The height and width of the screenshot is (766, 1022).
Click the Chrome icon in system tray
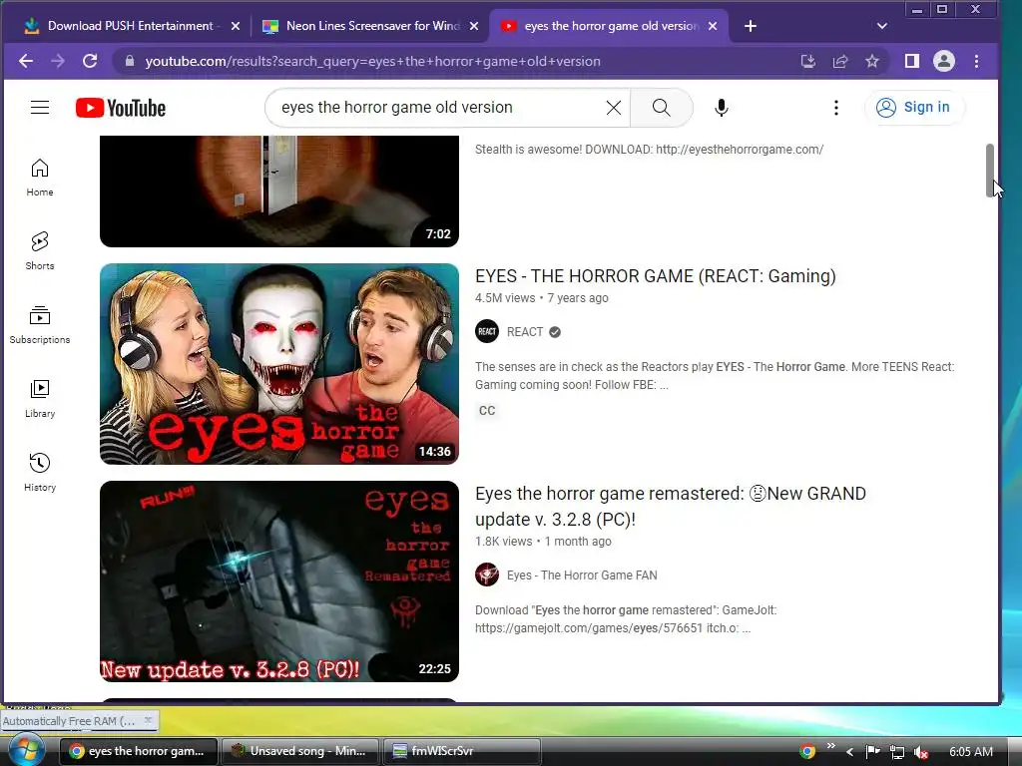807,752
